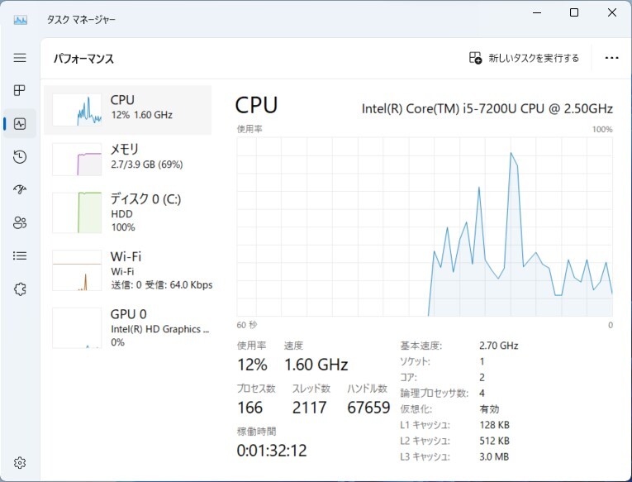The image size is (632, 482).
Task: Open the Settings gear at bottom left
Action: click(x=20, y=463)
